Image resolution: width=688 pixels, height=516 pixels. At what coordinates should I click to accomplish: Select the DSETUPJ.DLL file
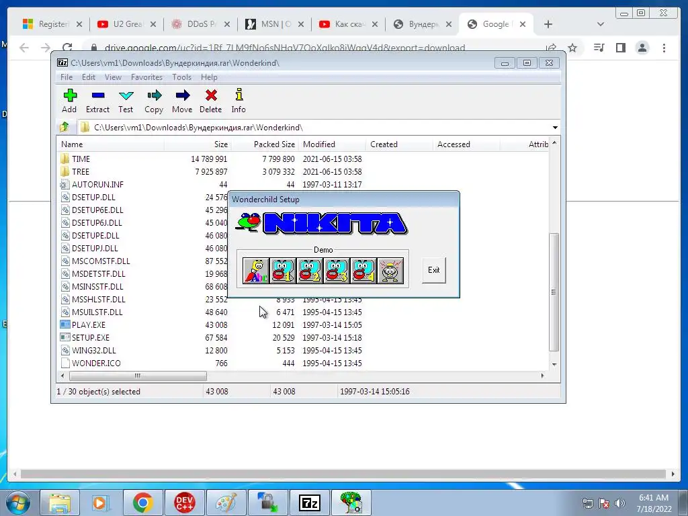click(95, 248)
